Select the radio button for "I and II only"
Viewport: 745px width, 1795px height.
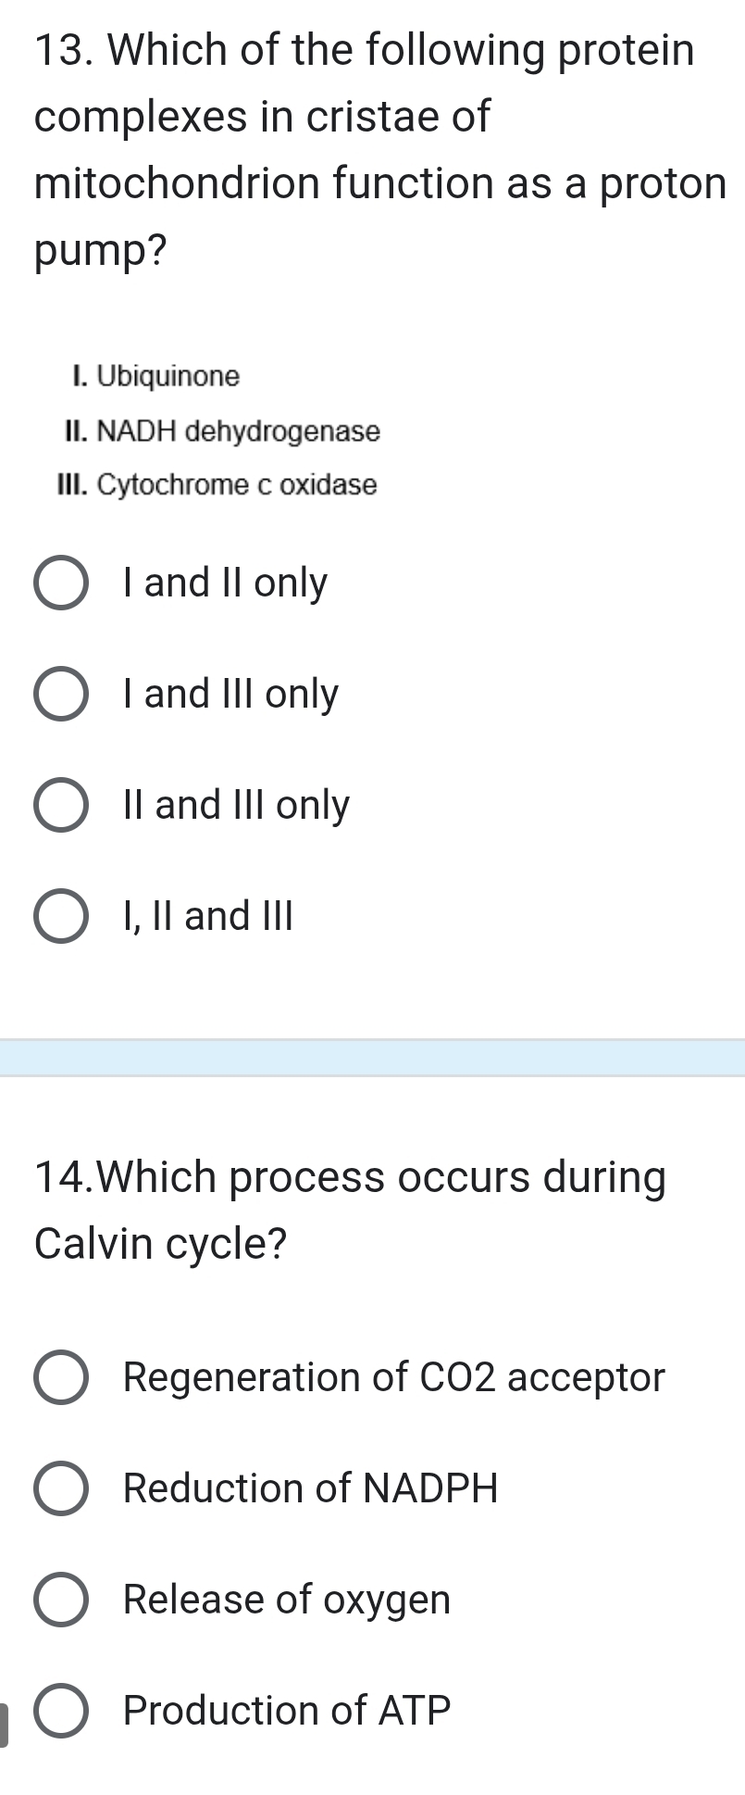pos(61,584)
